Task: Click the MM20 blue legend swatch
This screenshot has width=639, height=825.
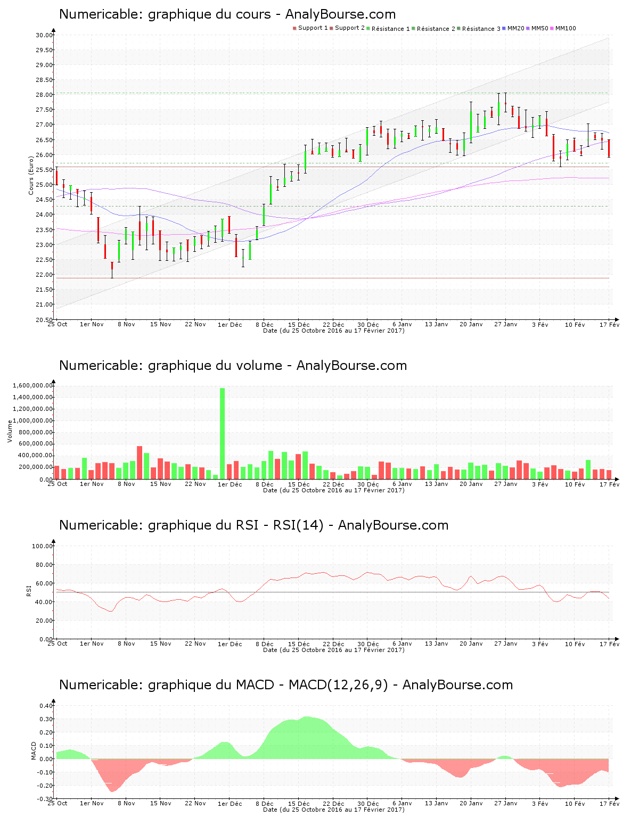Action: (x=504, y=28)
